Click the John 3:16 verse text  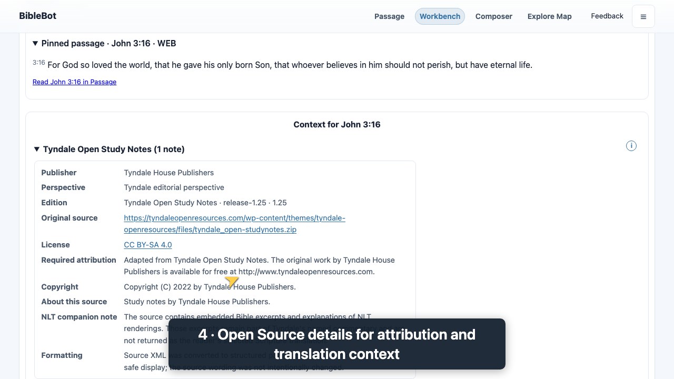[x=290, y=65]
